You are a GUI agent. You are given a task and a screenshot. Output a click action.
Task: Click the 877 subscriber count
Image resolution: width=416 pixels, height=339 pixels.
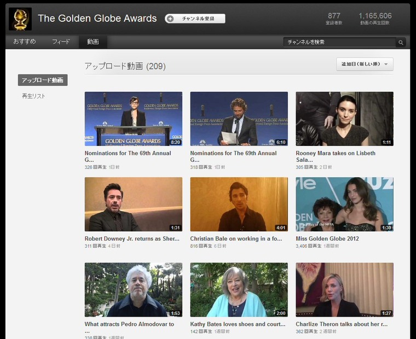[x=334, y=16]
